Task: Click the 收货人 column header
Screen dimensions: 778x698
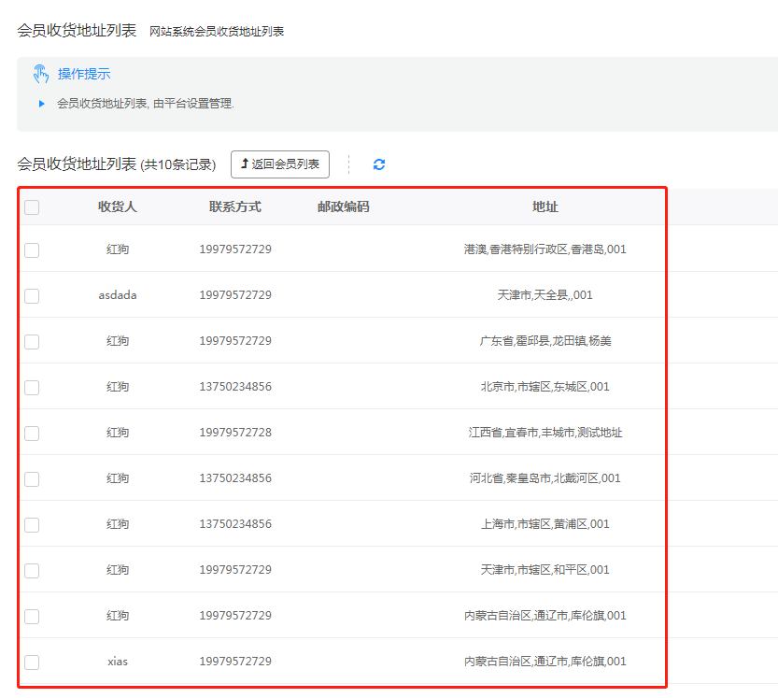Action: point(118,207)
